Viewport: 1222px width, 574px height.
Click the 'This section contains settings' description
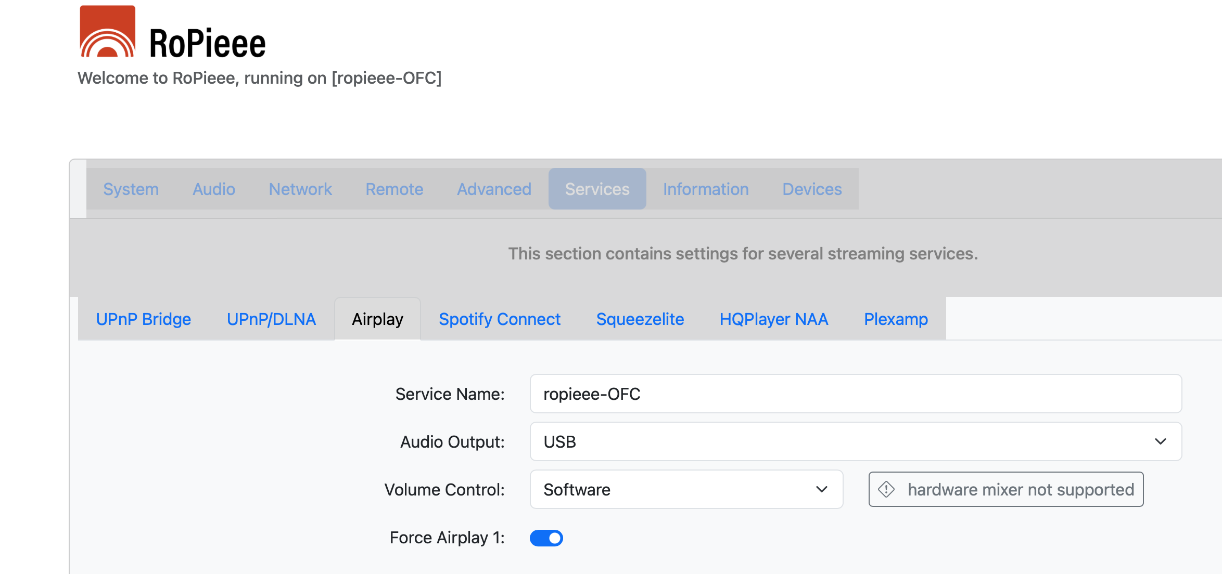pyautogui.click(x=743, y=253)
